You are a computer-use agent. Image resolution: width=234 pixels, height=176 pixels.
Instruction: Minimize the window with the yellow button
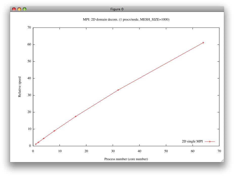19,9
